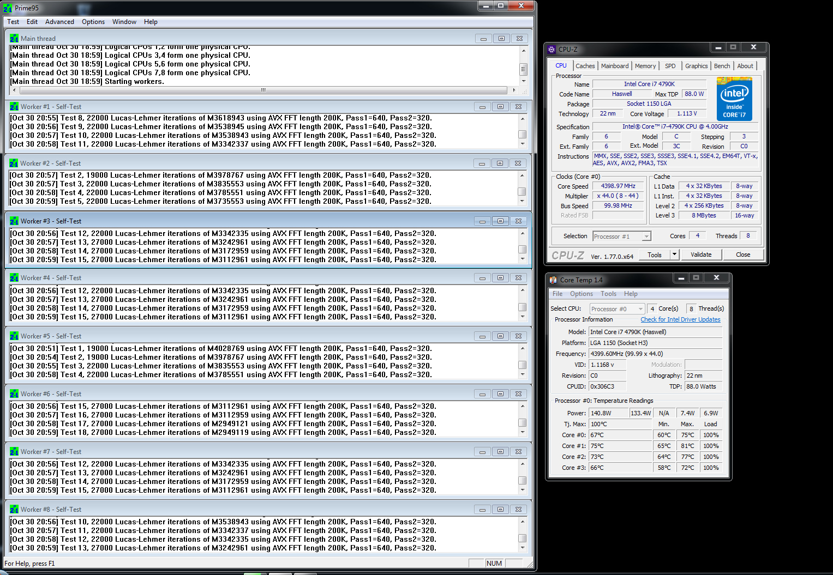This screenshot has height=575, width=833.
Task: Close the Worker #2 child window
Action: [x=518, y=164]
